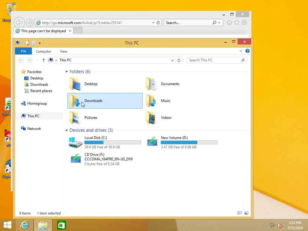
Task: Switch to details view in status bar
Action: pyautogui.click(x=239, y=213)
